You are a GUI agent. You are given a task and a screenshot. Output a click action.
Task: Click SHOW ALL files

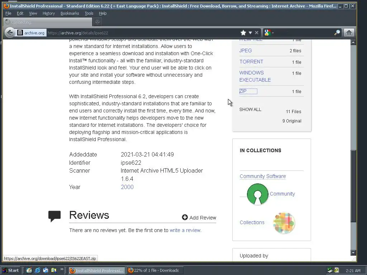[x=250, y=110]
